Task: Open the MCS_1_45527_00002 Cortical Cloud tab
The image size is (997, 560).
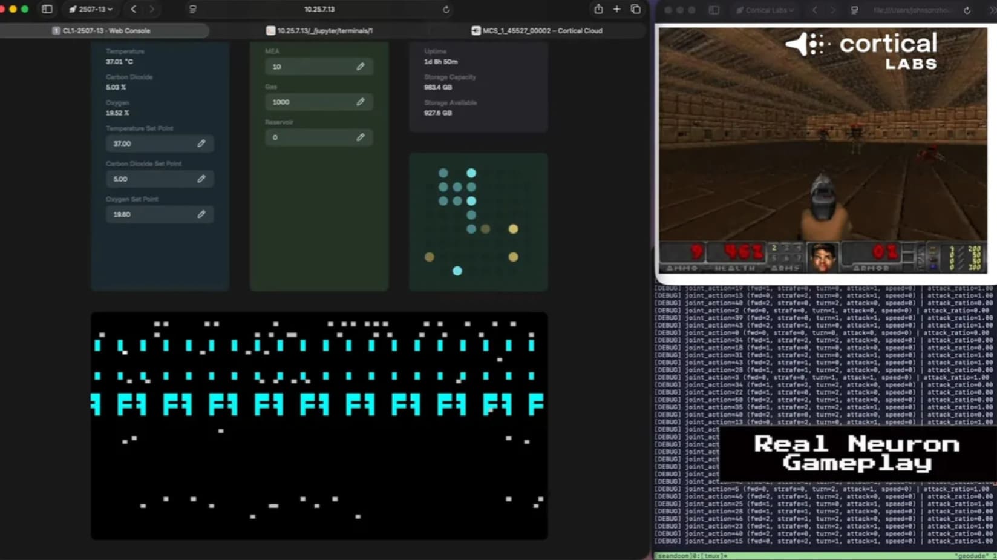Action: tap(537, 30)
